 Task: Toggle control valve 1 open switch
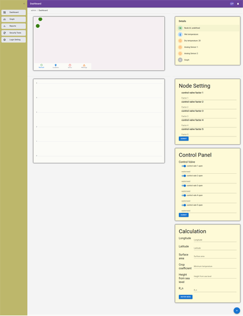[x=184, y=166]
